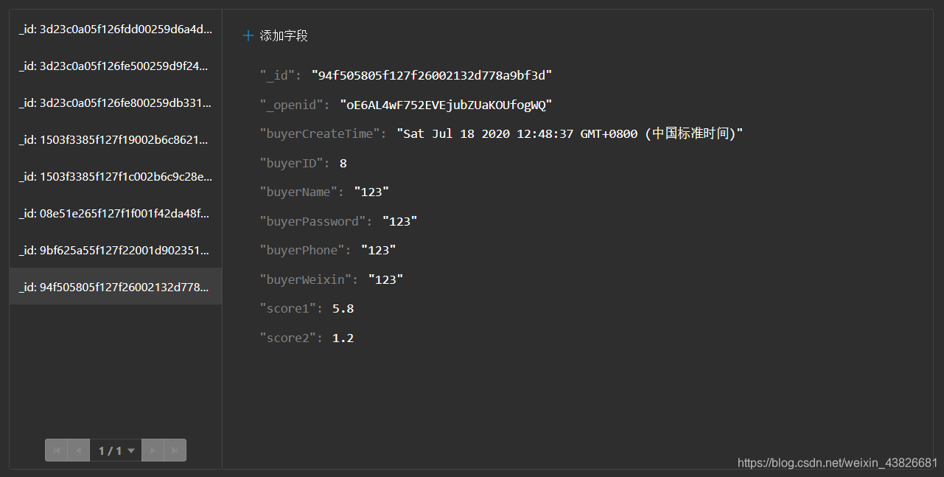944x477 pixels.
Task: Select record _id 08e51e265f127f1f001f42da48f
Action: point(116,213)
